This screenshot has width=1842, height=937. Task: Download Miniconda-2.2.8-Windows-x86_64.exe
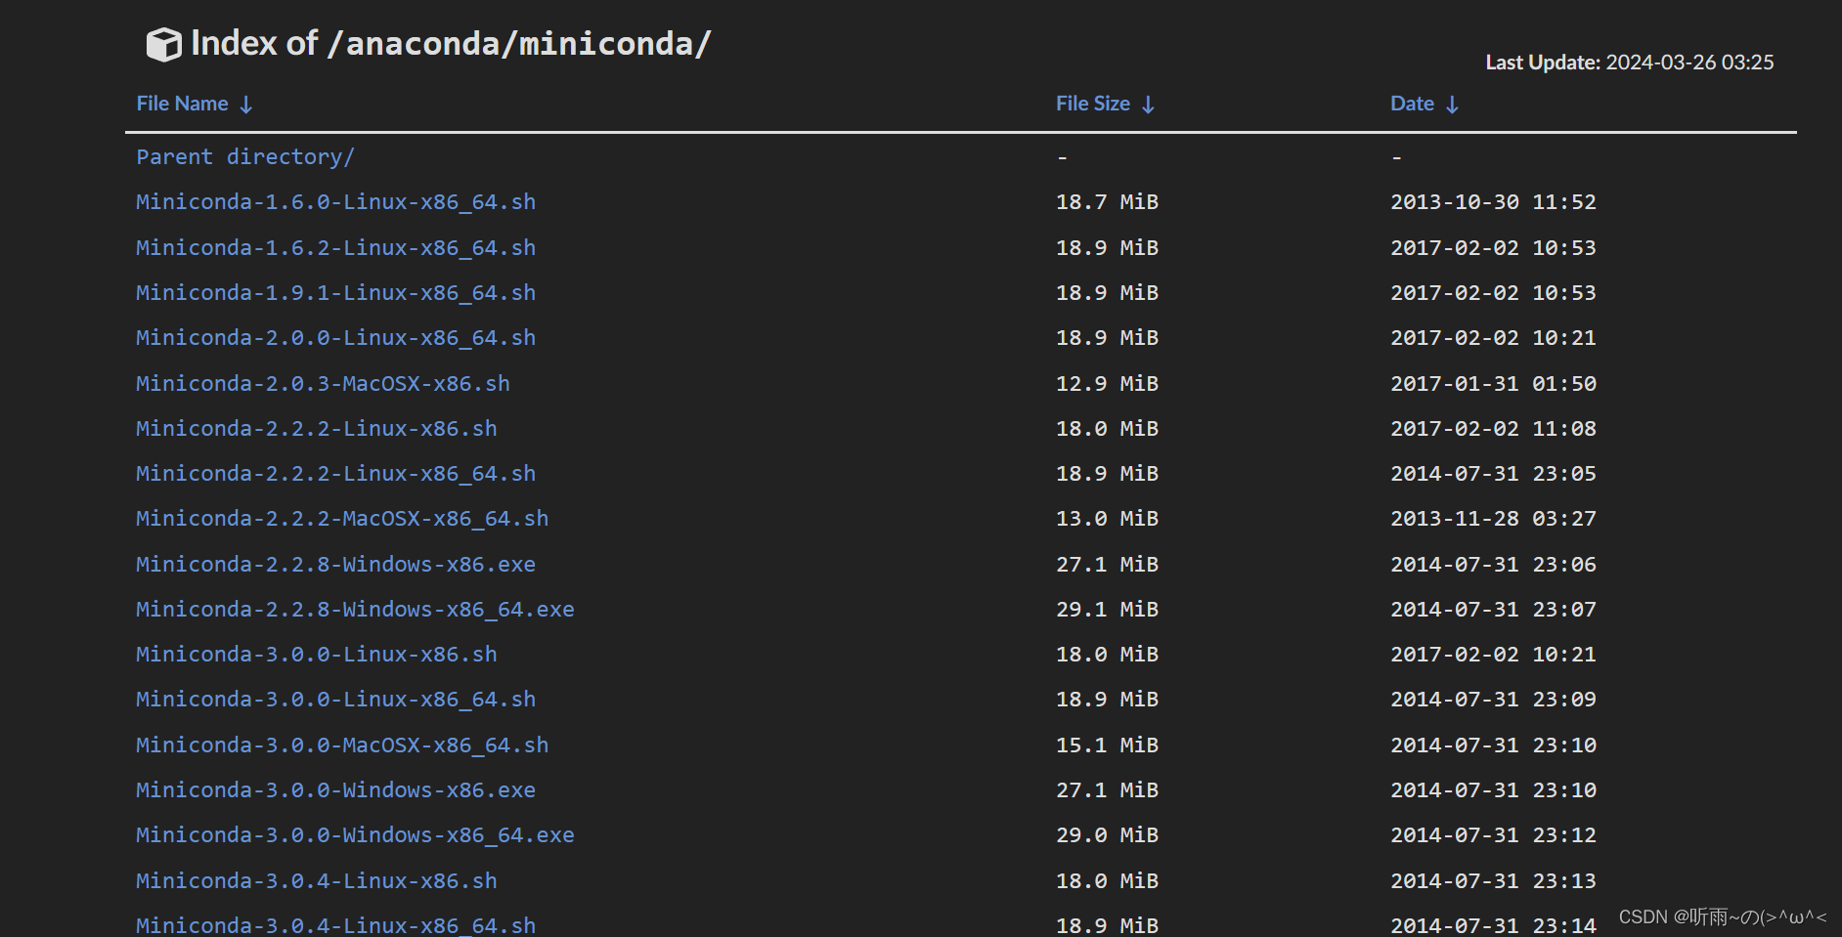[354, 609]
